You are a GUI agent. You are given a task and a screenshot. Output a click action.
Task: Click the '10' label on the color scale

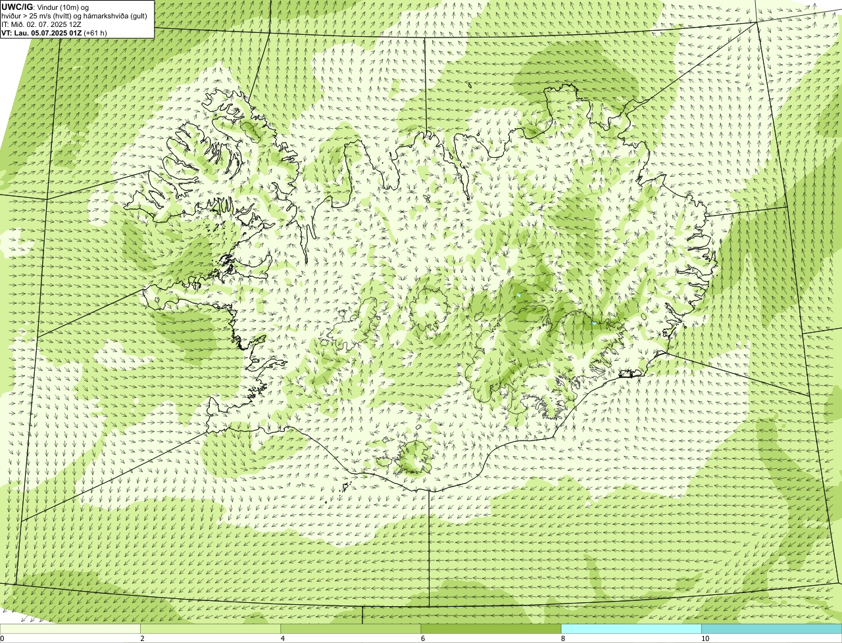[705, 638]
